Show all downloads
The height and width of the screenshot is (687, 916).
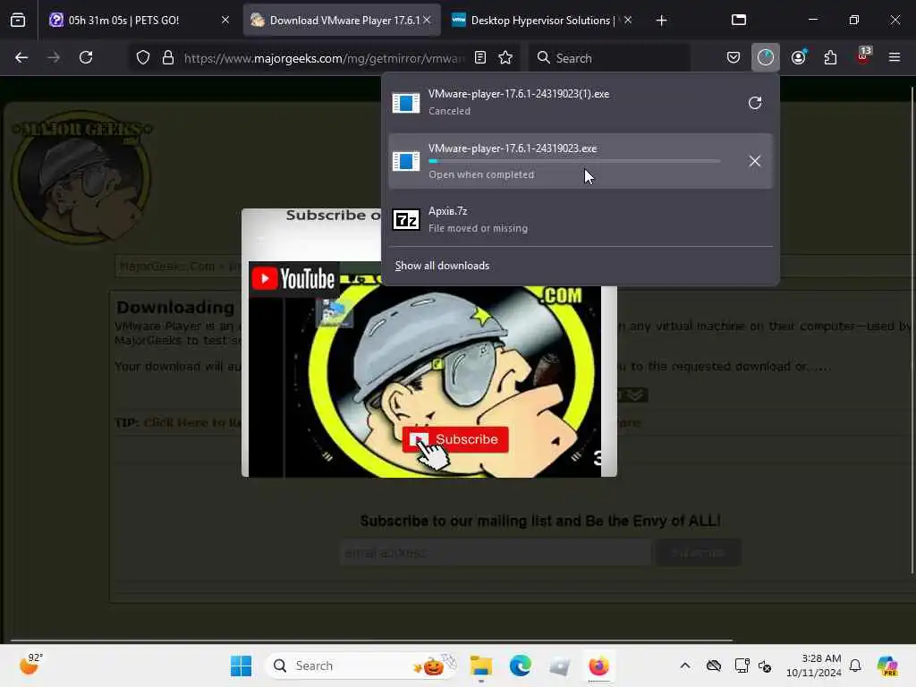click(x=442, y=265)
